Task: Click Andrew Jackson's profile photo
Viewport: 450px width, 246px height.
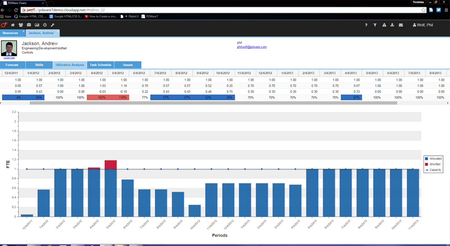Action: tap(9, 48)
